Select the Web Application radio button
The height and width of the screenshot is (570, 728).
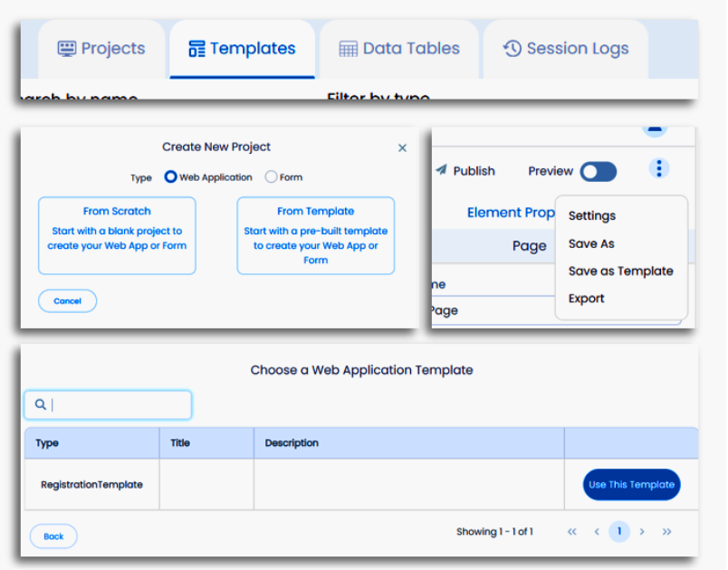click(170, 177)
